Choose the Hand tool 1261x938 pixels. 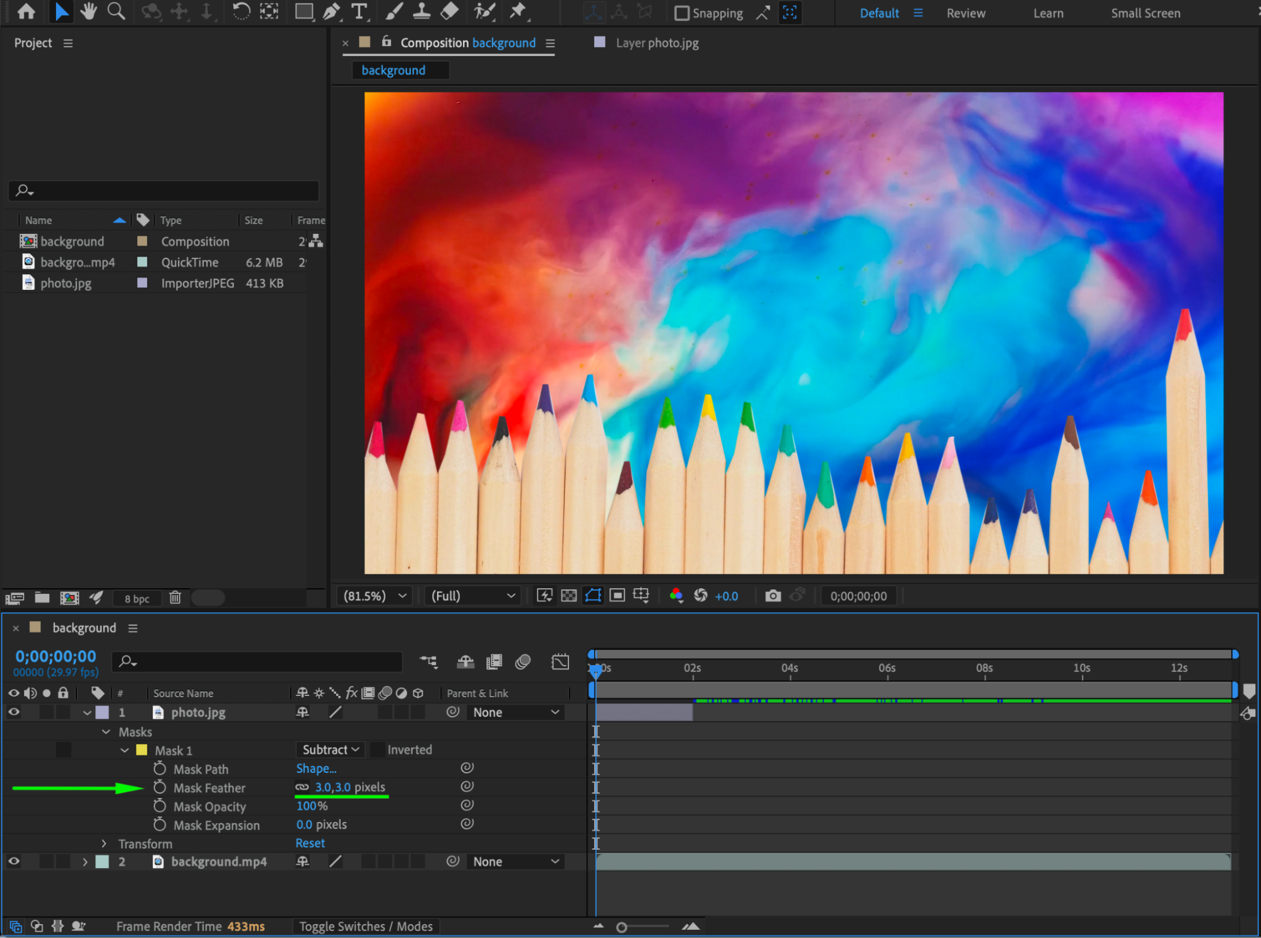coord(88,11)
